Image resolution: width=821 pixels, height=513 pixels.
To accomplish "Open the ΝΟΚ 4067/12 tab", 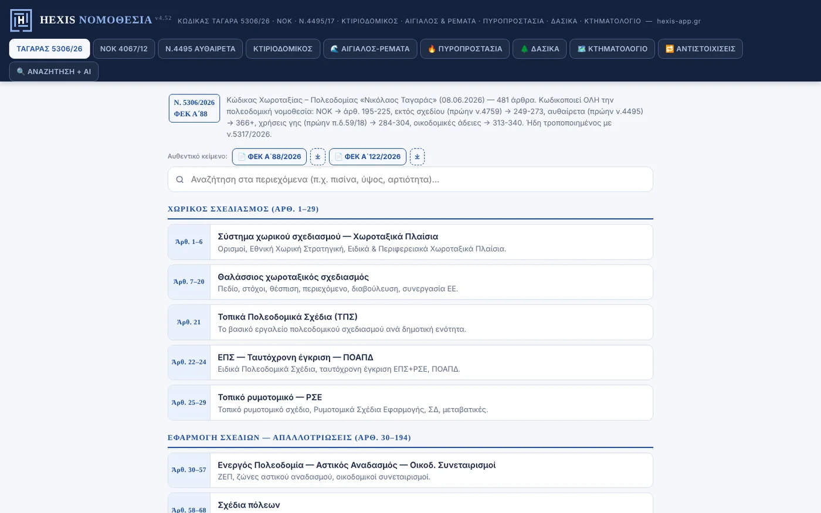I will point(124,49).
